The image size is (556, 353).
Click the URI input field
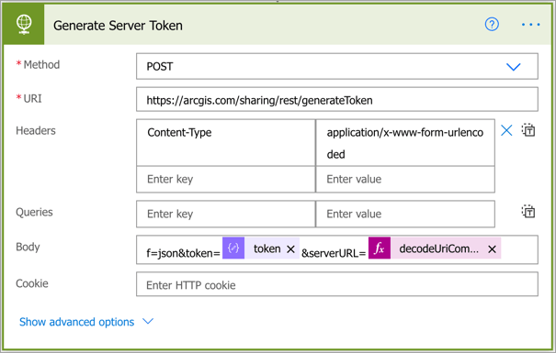pos(337,99)
